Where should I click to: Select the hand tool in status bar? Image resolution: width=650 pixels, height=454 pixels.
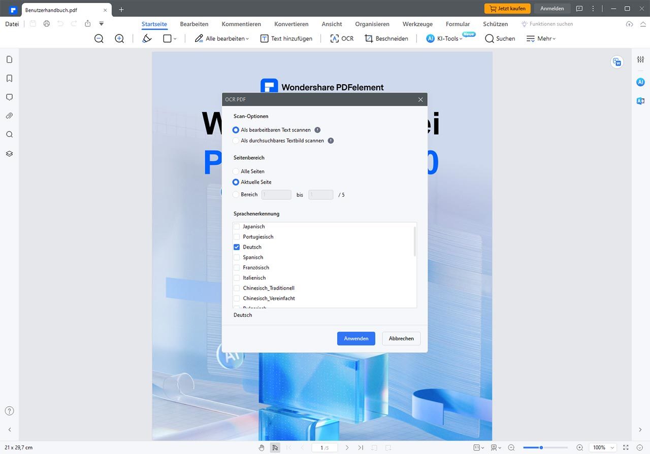262,447
